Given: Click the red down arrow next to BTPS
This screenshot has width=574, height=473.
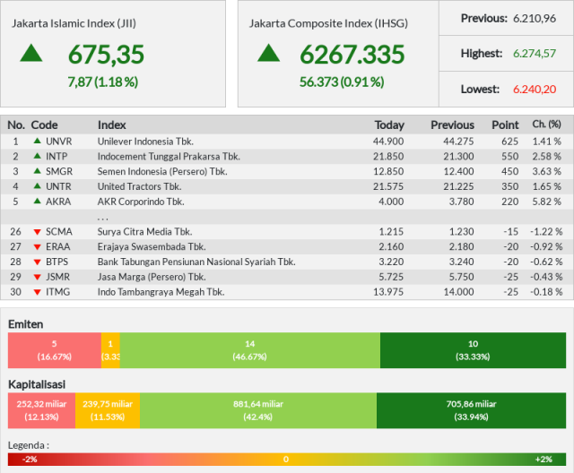Looking at the screenshot, I should [x=37, y=262].
